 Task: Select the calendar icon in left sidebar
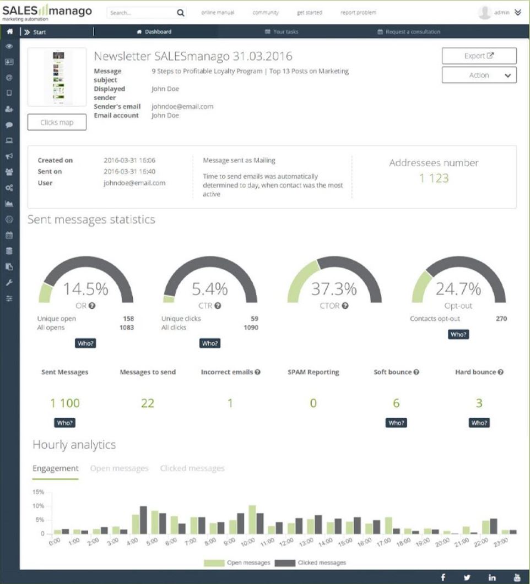click(x=9, y=235)
